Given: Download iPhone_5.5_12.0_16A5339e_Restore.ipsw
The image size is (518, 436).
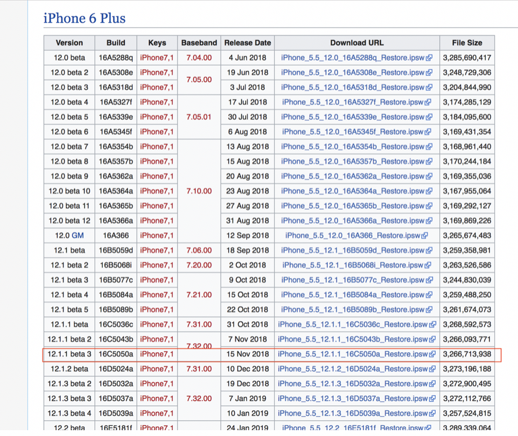Looking at the screenshot, I should point(356,117).
